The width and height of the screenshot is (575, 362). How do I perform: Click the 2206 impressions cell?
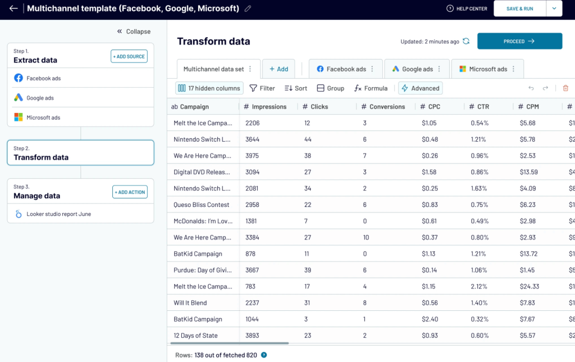click(x=269, y=123)
